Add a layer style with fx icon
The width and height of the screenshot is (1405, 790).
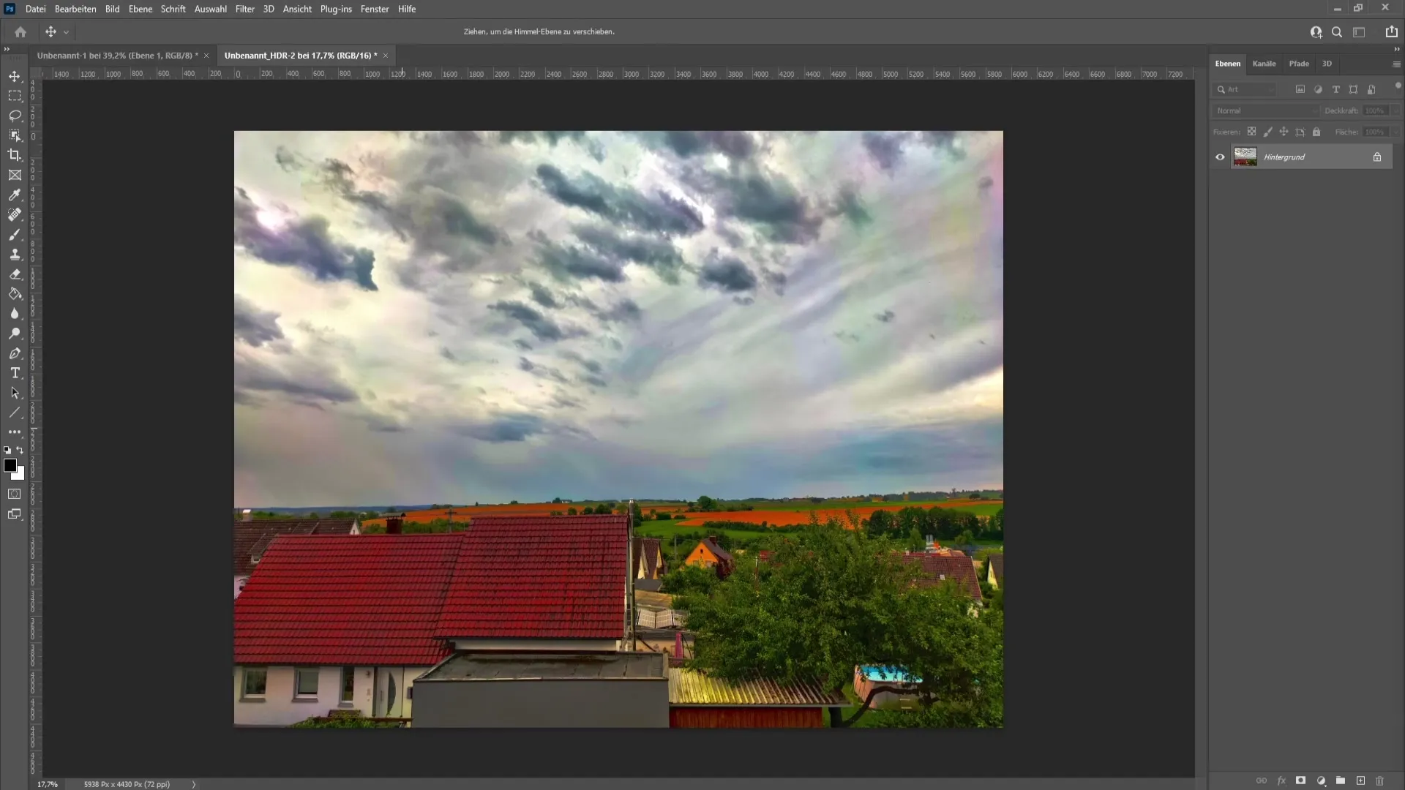click(x=1281, y=780)
